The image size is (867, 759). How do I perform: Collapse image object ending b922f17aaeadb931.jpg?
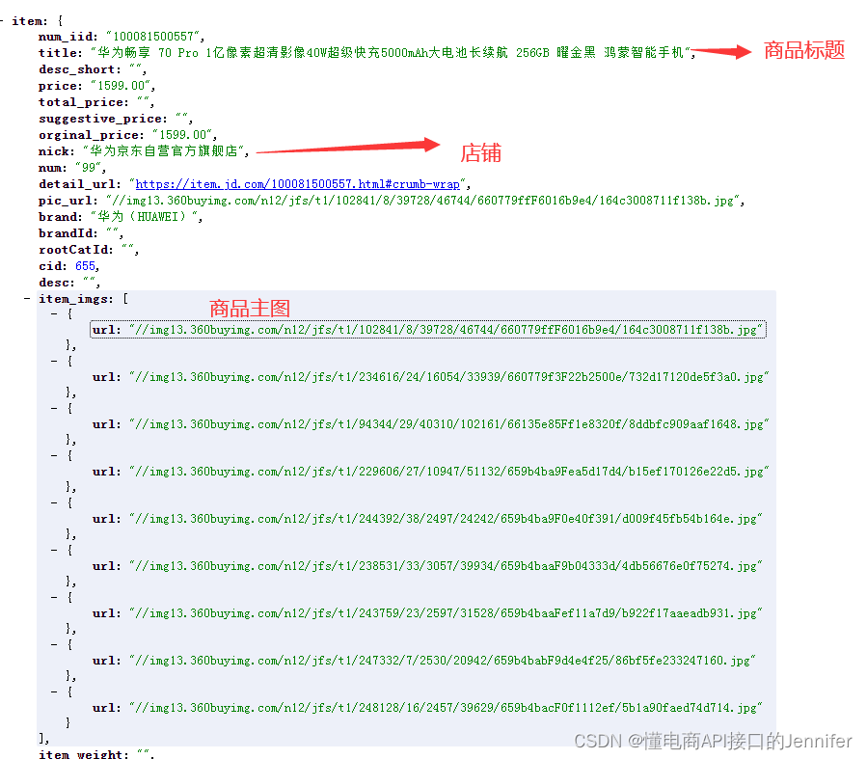54,598
